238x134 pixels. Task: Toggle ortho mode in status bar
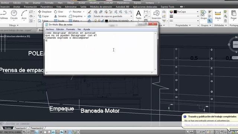(36, 132)
